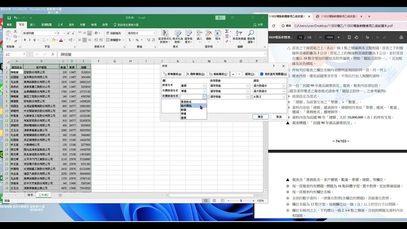Screen dimensions: 407x229
Task: Cancel sort dialog with 取消
Action: tap(279, 117)
